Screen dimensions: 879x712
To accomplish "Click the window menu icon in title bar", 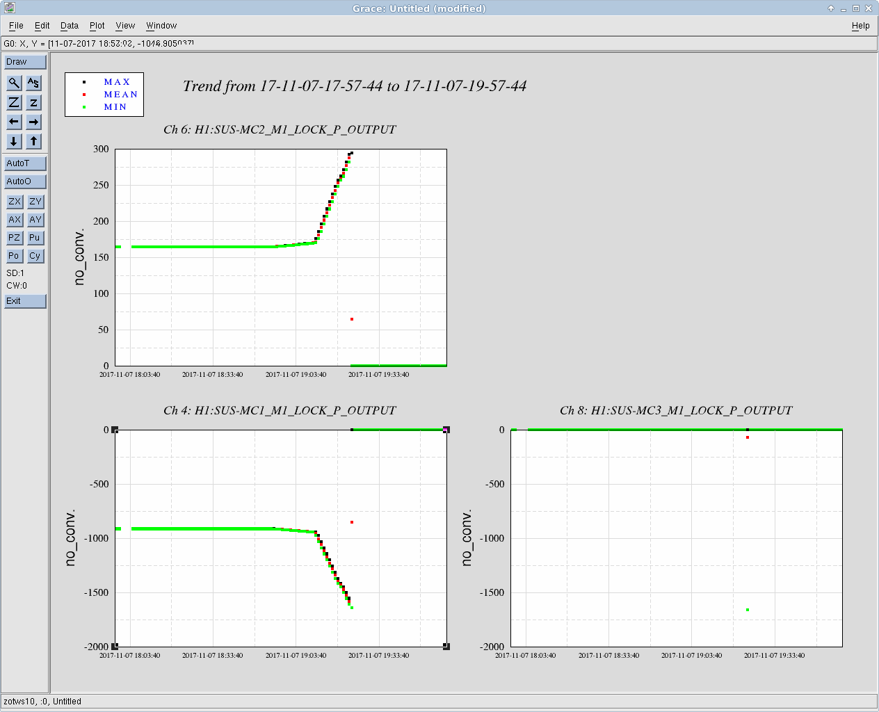I will pyautogui.click(x=10, y=8).
